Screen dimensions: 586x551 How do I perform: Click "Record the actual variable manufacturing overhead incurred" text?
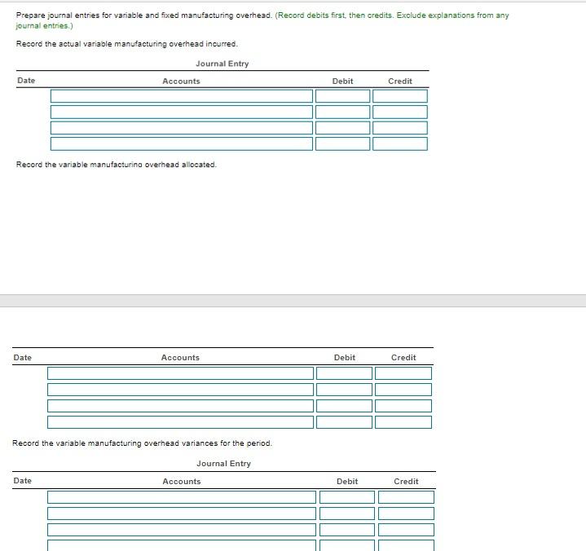pos(126,44)
